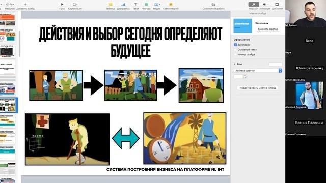Select the man on crutches image
The height and width of the screenshot is (183, 326).
point(67,139)
